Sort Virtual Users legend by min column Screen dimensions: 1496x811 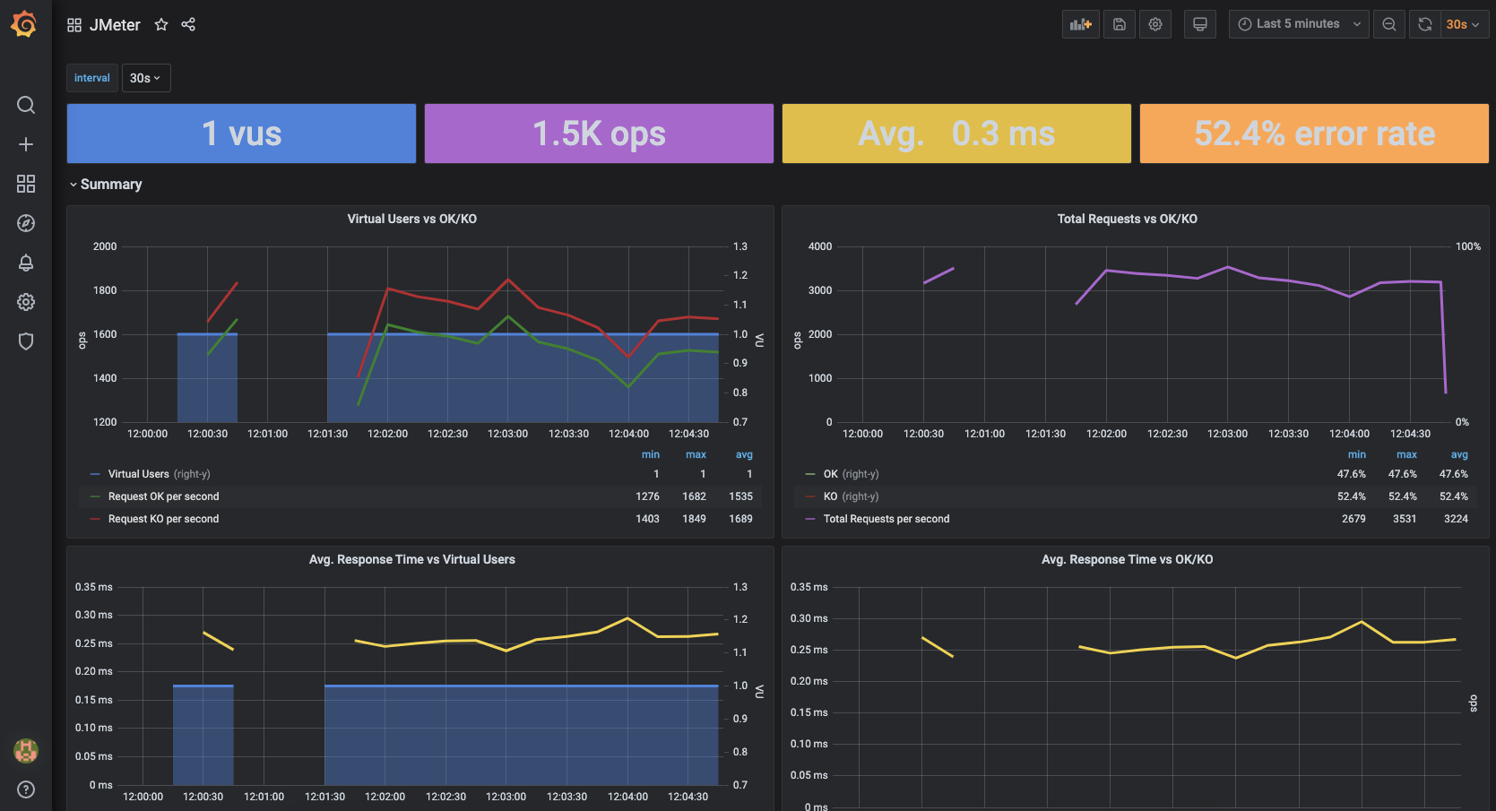(651, 454)
